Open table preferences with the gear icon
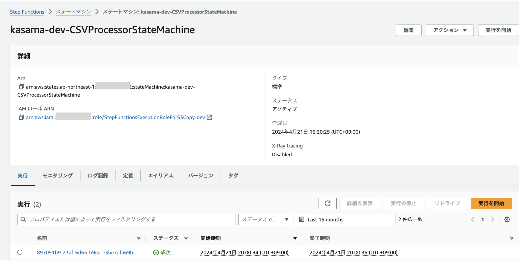The height and width of the screenshot is (260, 519). (x=507, y=219)
